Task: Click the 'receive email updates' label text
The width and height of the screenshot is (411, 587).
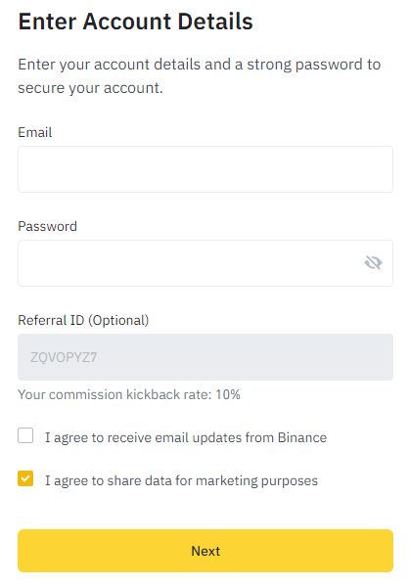Action: click(186, 437)
